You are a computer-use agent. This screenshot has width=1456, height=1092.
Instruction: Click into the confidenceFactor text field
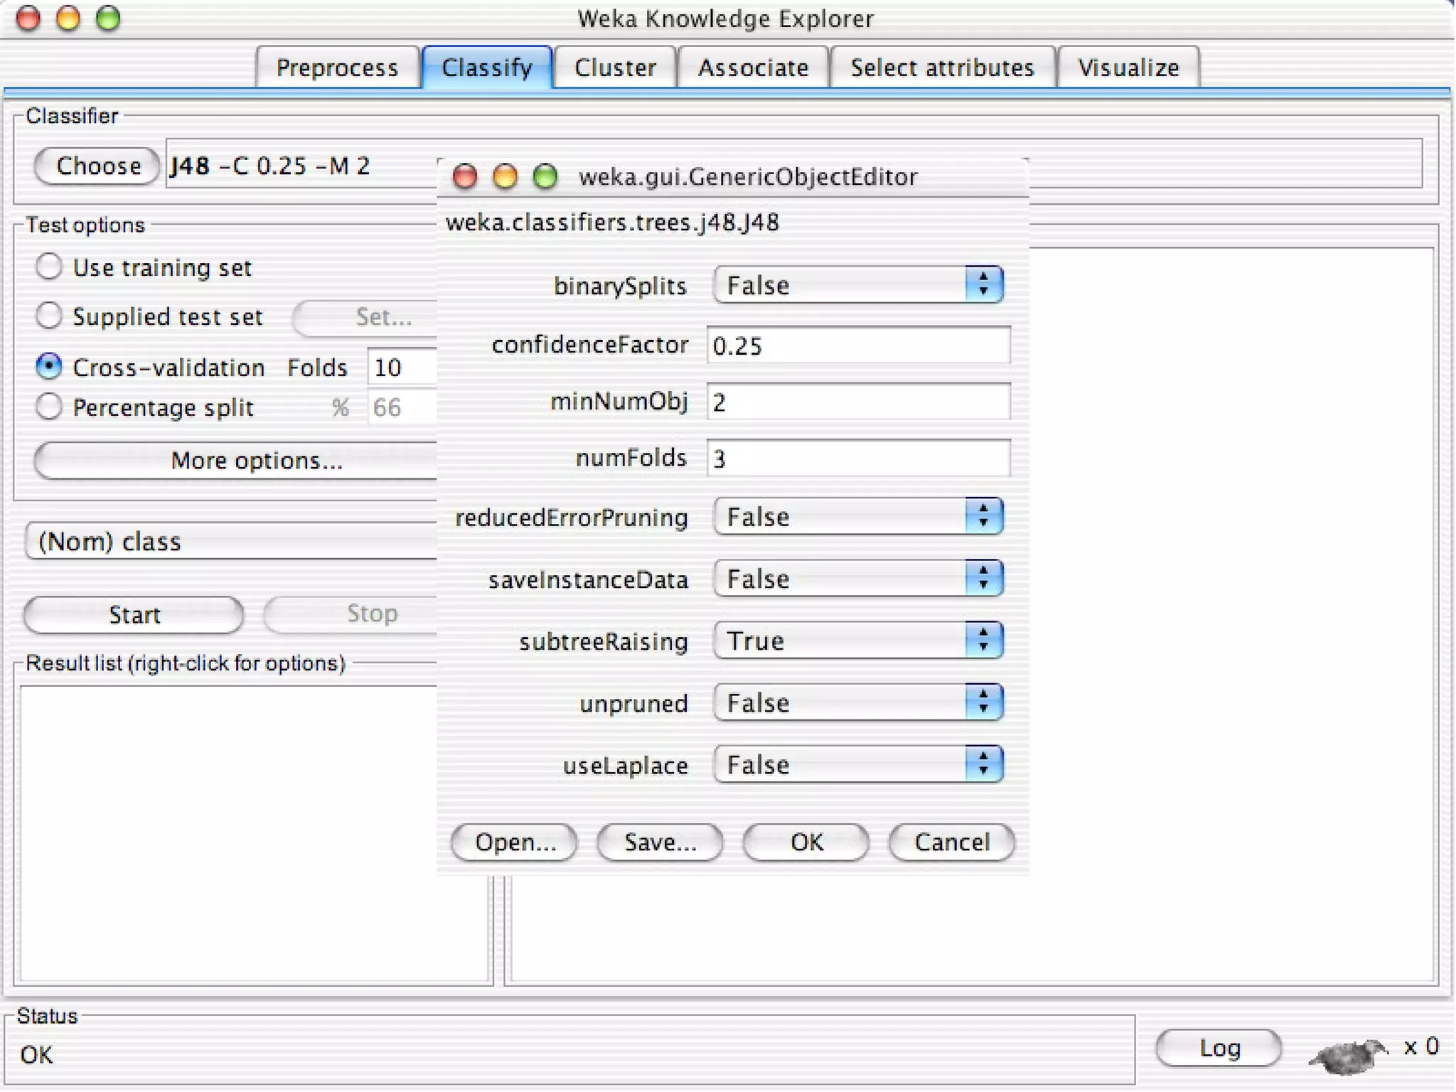[858, 346]
